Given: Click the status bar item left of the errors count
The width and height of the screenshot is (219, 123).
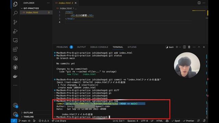Looking at the screenshot, I should (34, 121).
